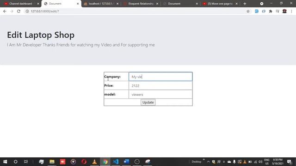Screen dimensions: 296x166
Task: Open File Explorer from taskbar
Action: (52, 162)
